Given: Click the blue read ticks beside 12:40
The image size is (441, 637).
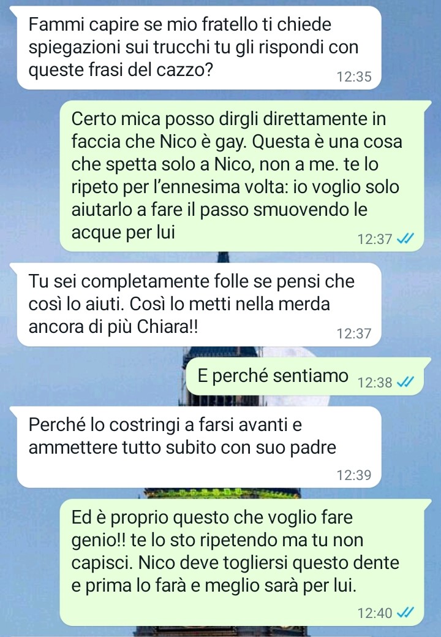Looking at the screenshot, I should [x=405, y=612].
